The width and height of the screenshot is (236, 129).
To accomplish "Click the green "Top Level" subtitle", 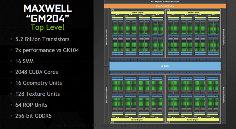I will pos(47,27).
